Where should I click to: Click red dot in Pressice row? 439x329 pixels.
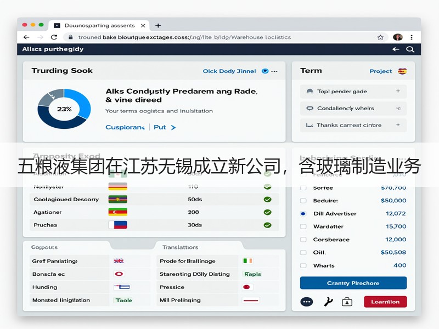[x=247, y=287]
